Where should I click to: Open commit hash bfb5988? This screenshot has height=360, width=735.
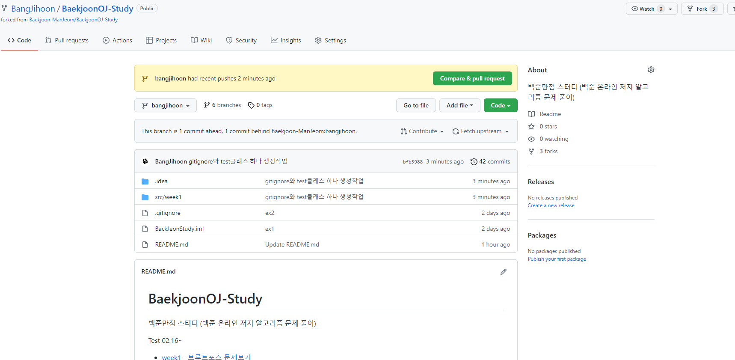pos(412,162)
